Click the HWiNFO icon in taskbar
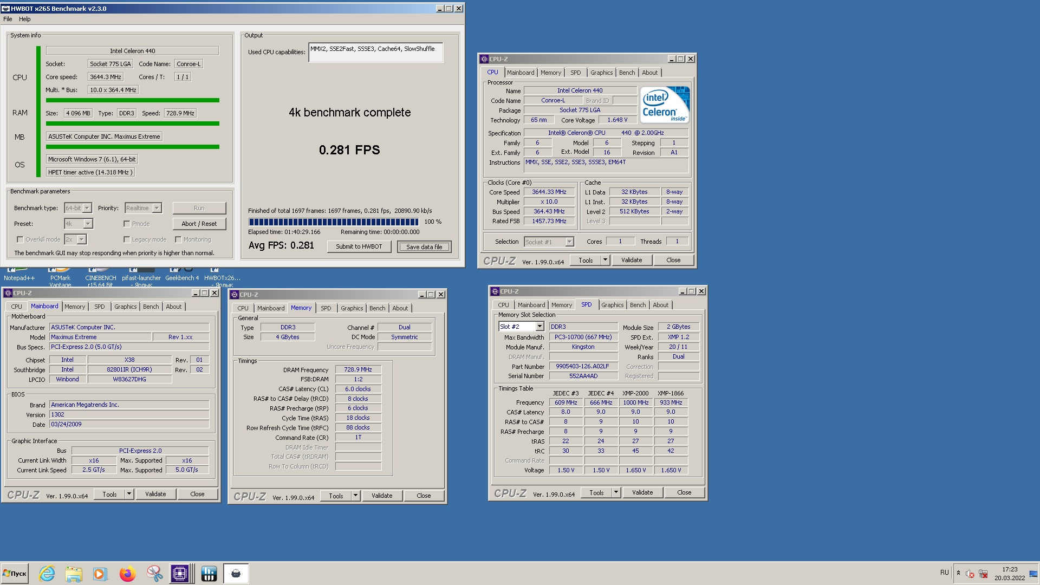1040x585 pixels. pos(209,574)
